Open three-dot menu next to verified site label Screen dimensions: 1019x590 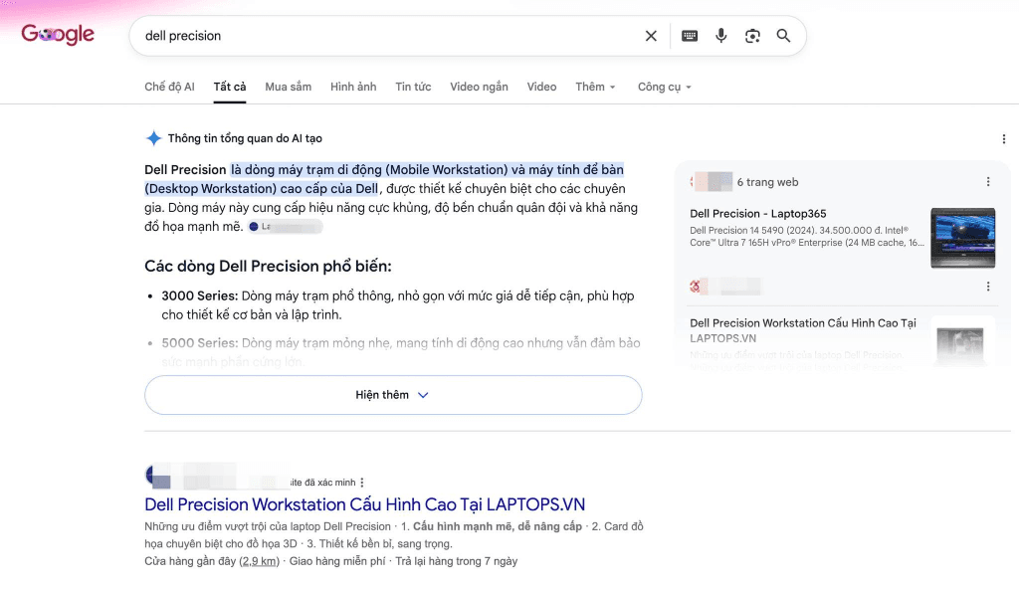(x=362, y=483)
